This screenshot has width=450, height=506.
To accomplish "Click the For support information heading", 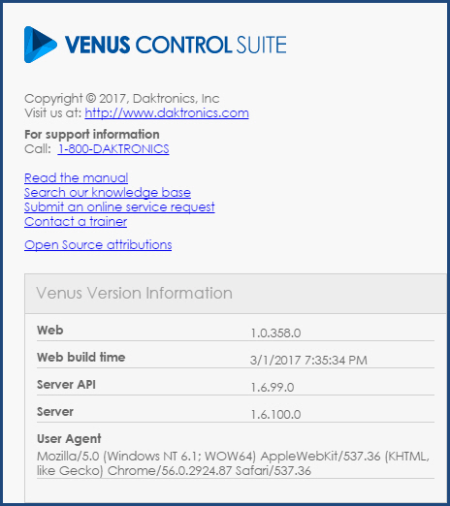I will point(92,135).
